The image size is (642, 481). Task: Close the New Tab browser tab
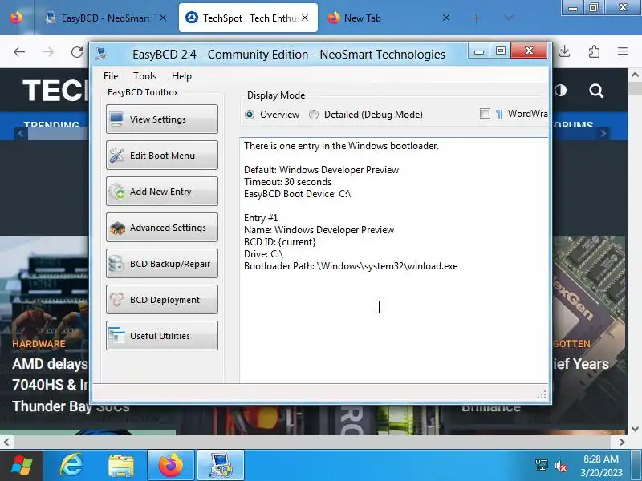446,18
